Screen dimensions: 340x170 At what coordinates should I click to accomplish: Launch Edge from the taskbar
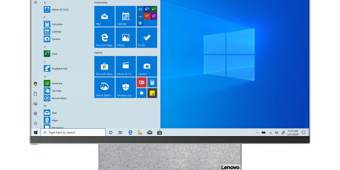coord(130,132)
